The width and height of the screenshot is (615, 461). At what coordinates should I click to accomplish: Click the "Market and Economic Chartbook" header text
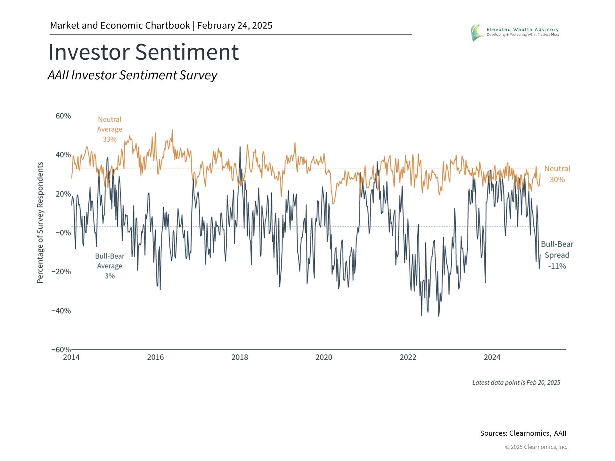point(120,26)
